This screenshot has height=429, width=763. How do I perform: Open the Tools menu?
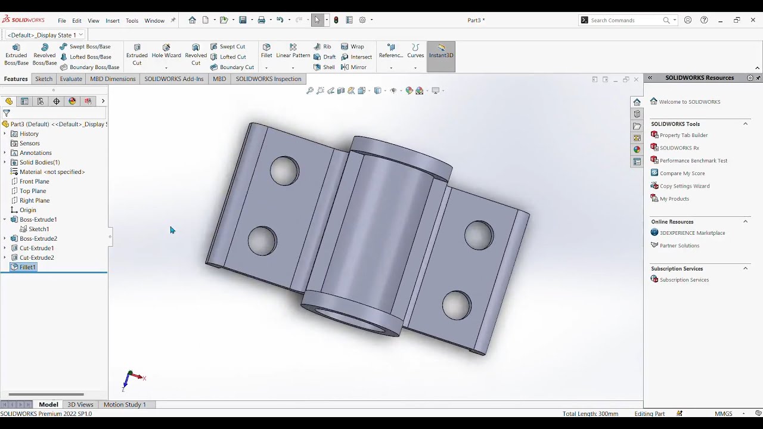point(132,20)
